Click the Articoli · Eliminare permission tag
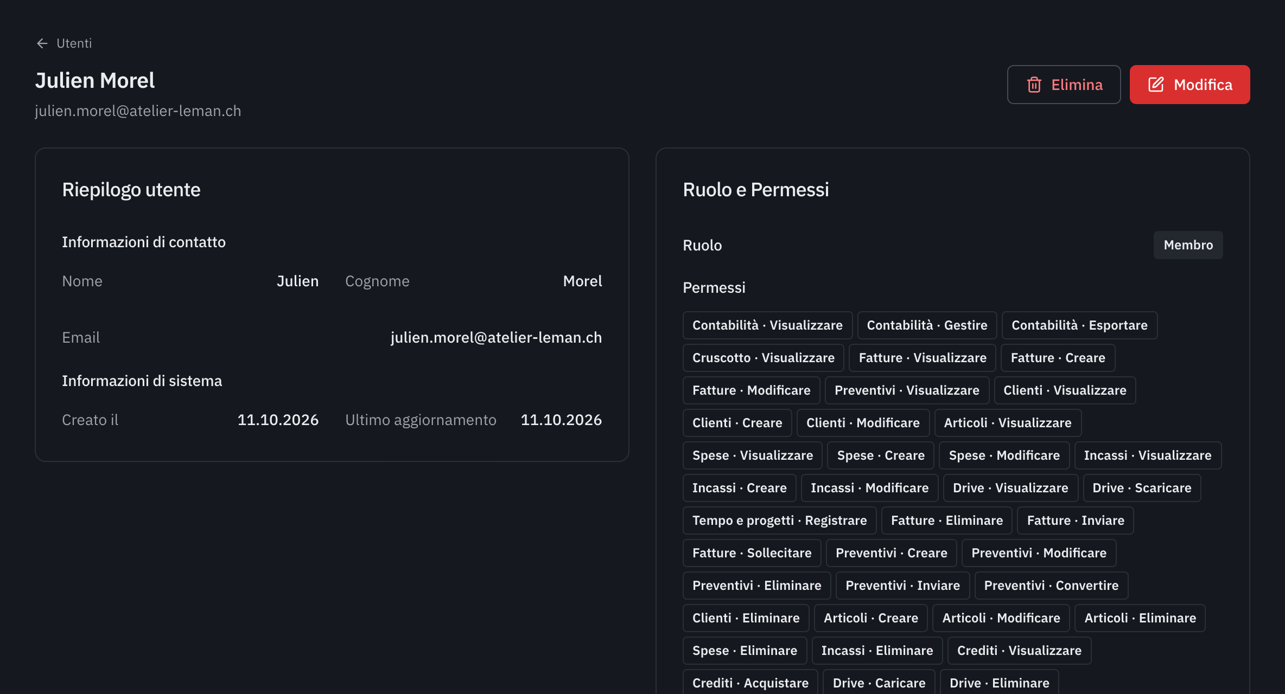1285x694 pixels. 1140,618
